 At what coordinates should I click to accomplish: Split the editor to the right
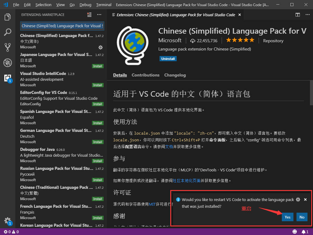(x=298, y=15)
